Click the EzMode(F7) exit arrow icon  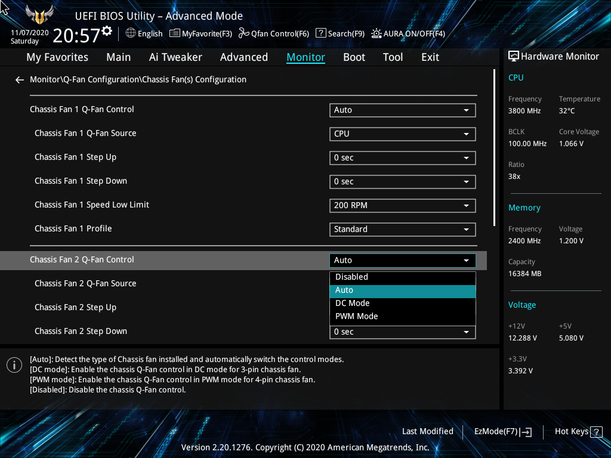pyautogui.click(x=526, y=432)
